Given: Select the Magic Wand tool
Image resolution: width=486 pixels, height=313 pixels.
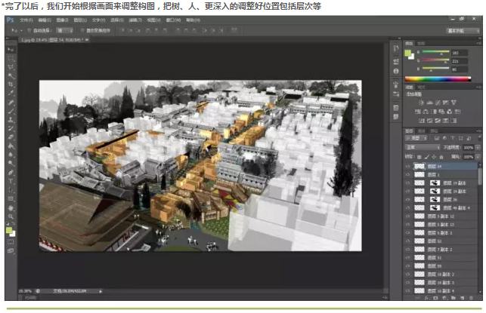Looking at the screenshot, I should tap(11, 75).
